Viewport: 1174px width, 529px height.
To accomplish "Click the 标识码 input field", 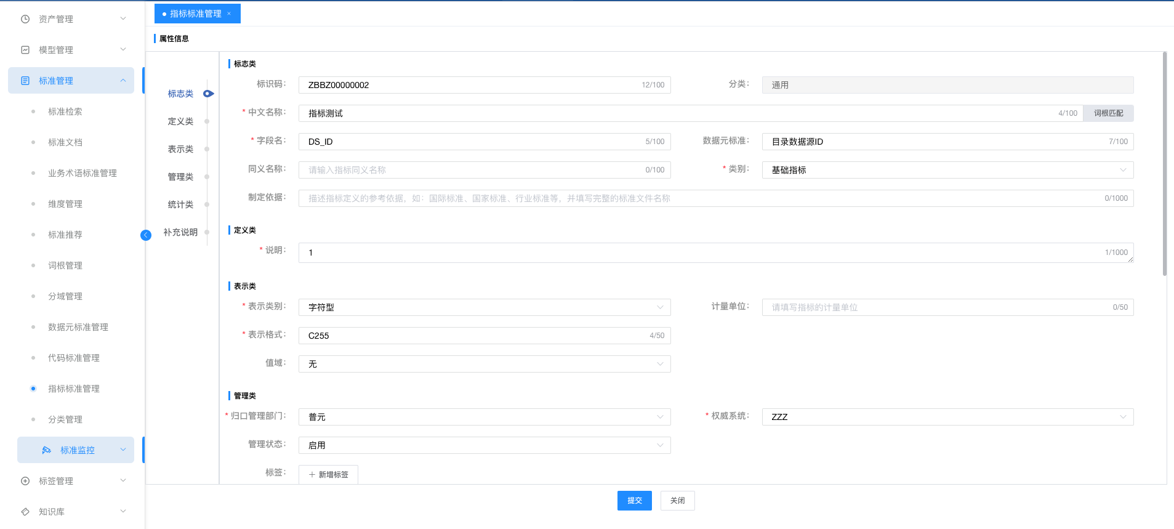I will coord(484,85).
